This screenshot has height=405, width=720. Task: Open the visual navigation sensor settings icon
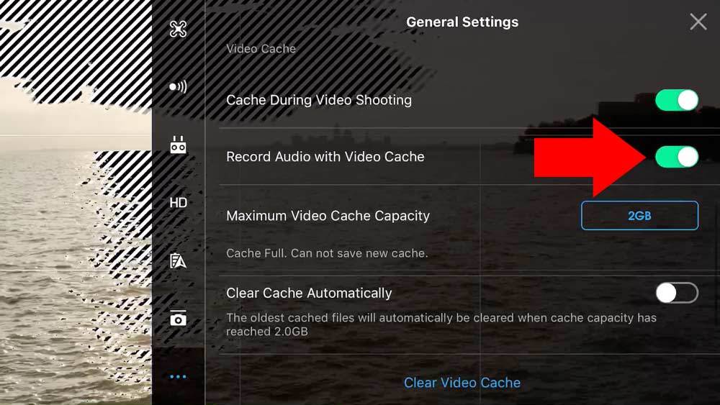[x=178, y=87]
